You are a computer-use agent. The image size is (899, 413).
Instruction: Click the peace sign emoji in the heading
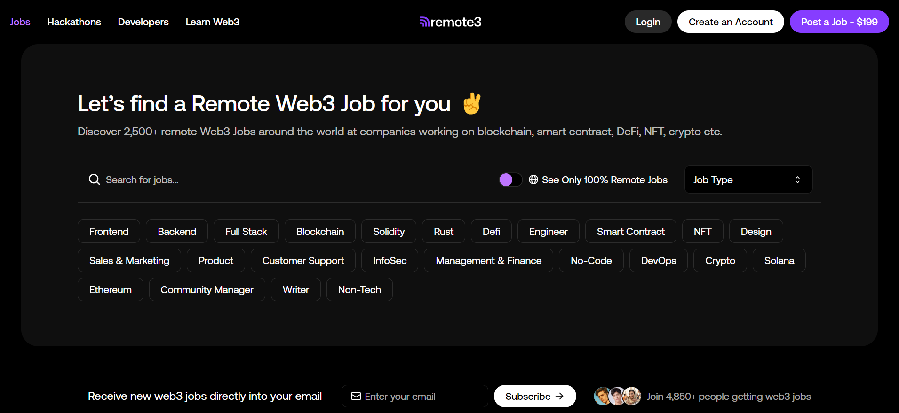click(472, 103)
